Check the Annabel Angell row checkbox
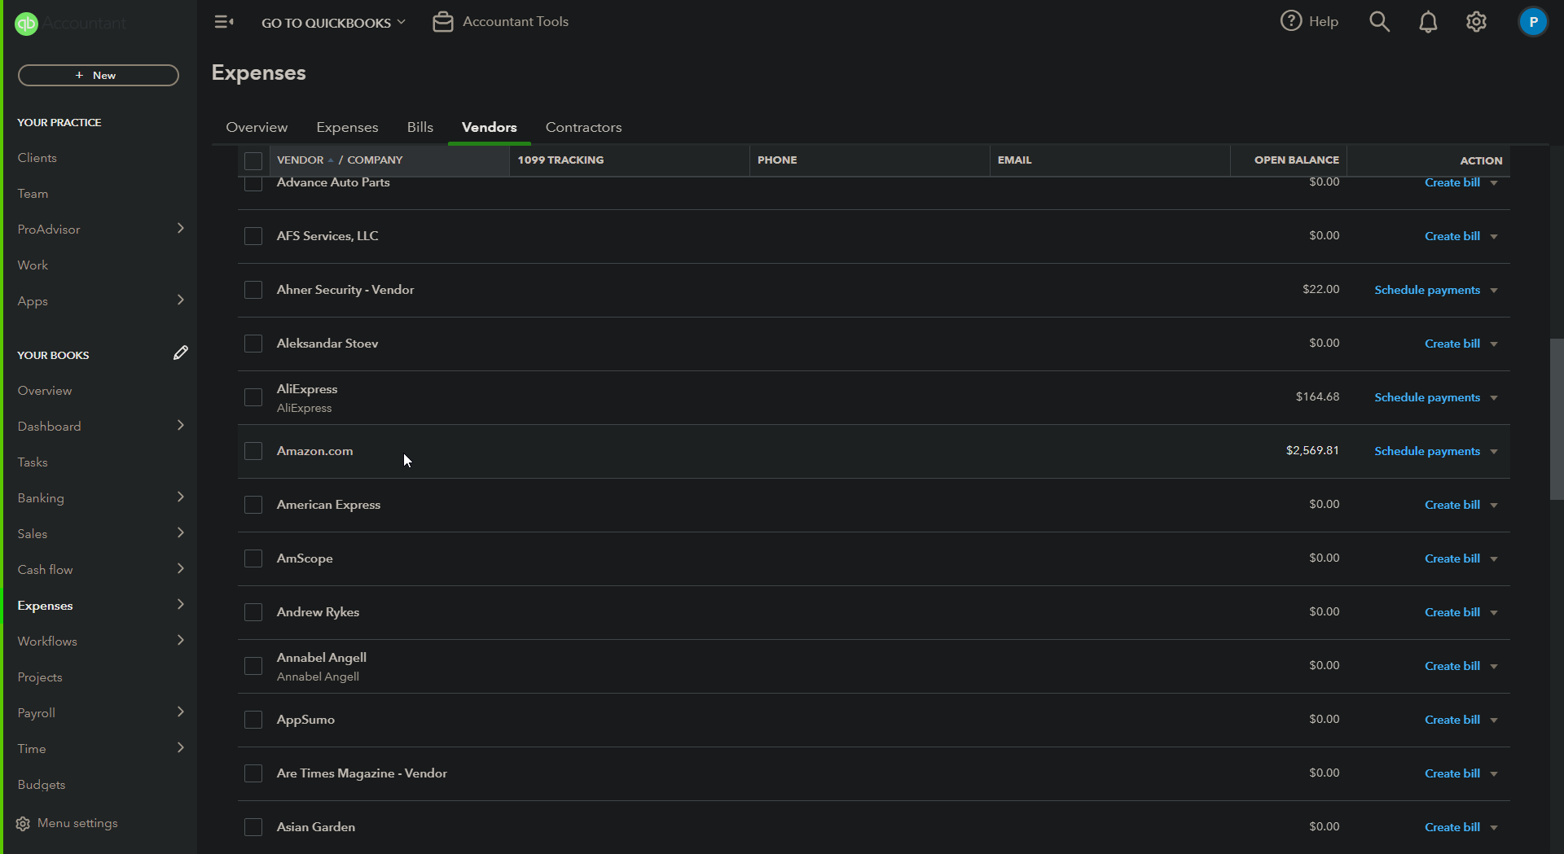This screenshot has width=1564, height=854. (253, 666)
